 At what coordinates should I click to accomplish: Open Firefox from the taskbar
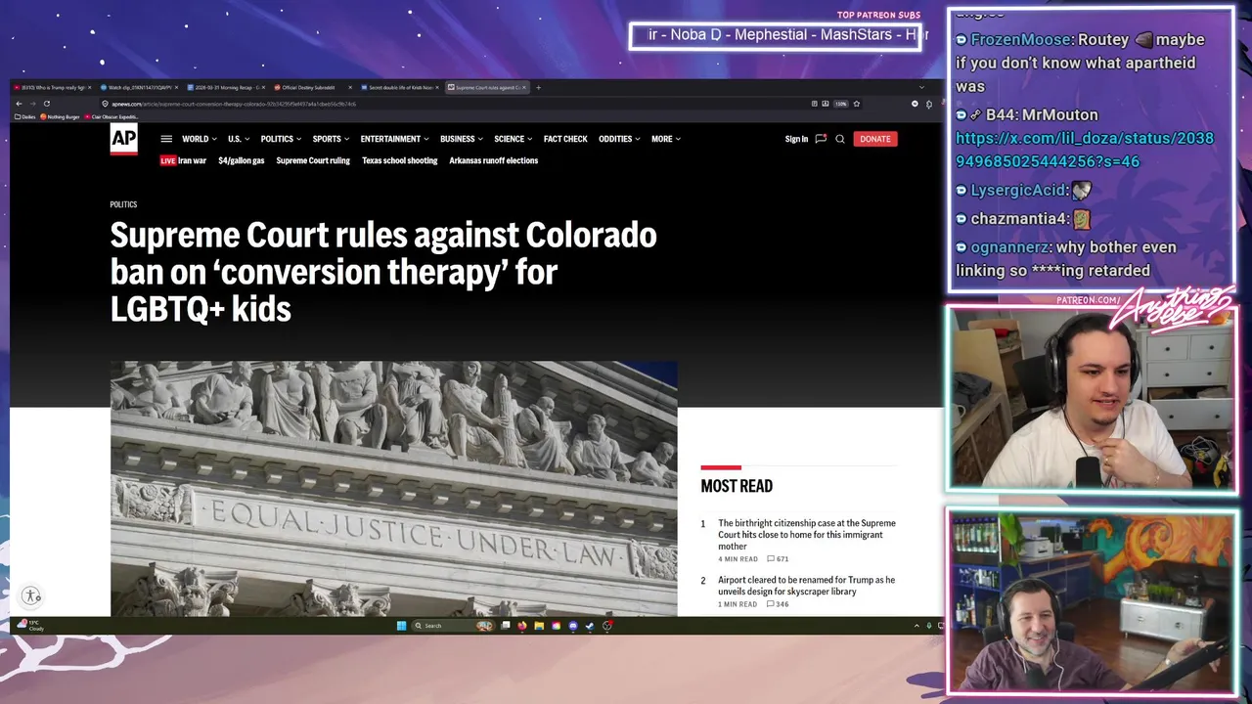[522, 626]
